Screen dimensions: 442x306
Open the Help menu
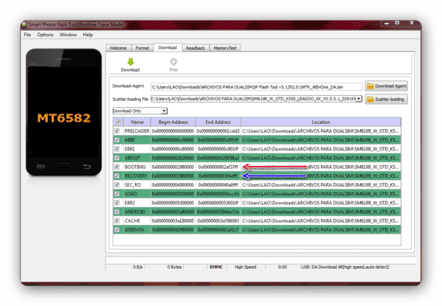tap(88, 35)
